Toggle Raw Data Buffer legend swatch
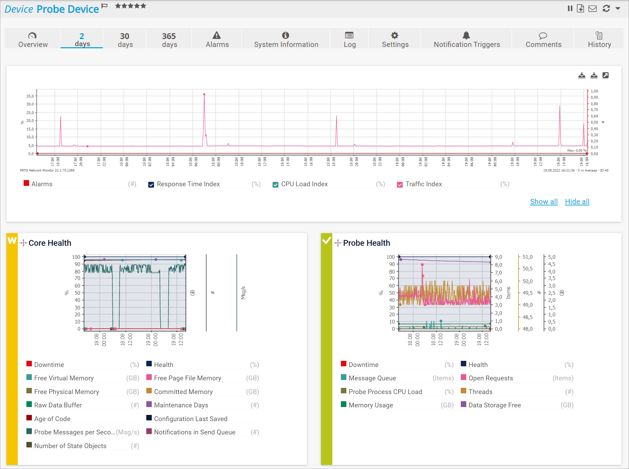This screenshot has width=629, height=469. 29,404
